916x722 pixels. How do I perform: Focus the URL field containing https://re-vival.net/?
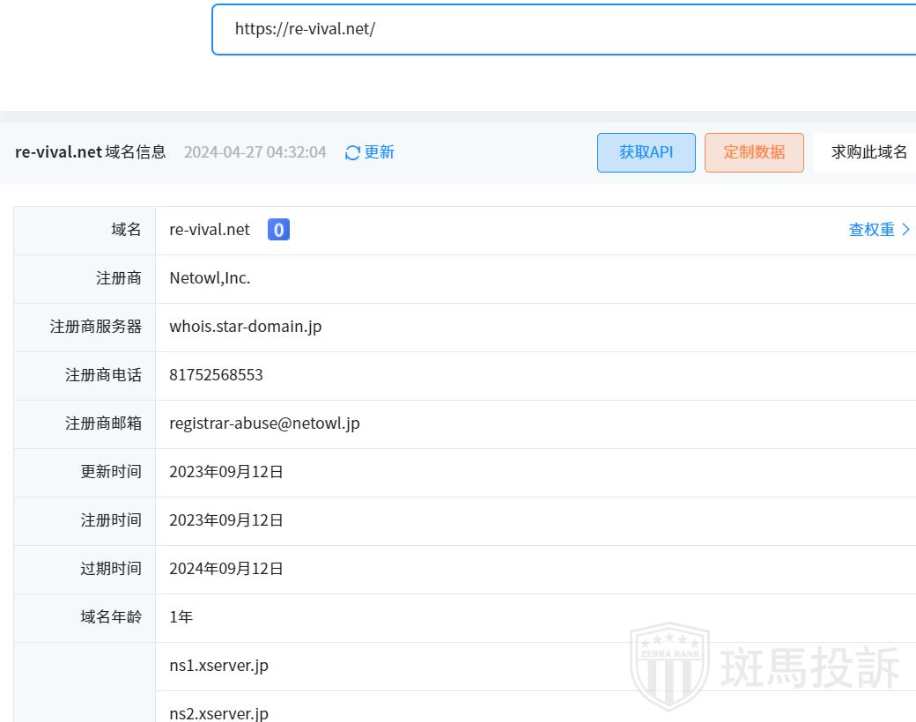(564, 29)
